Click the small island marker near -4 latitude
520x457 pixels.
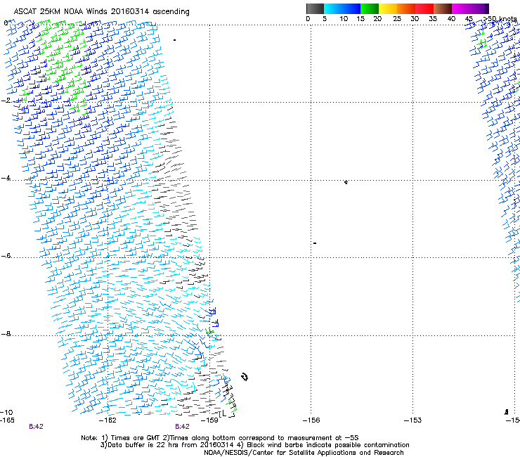(346, 182)
